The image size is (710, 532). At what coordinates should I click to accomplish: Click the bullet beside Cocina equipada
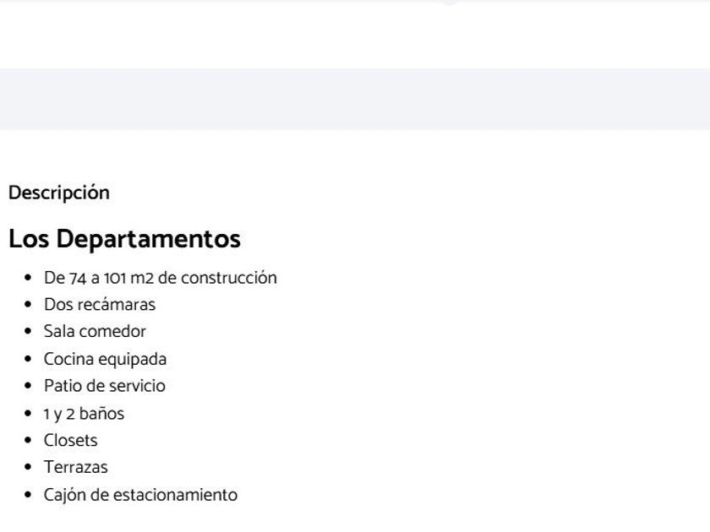[x=28, y=359]
